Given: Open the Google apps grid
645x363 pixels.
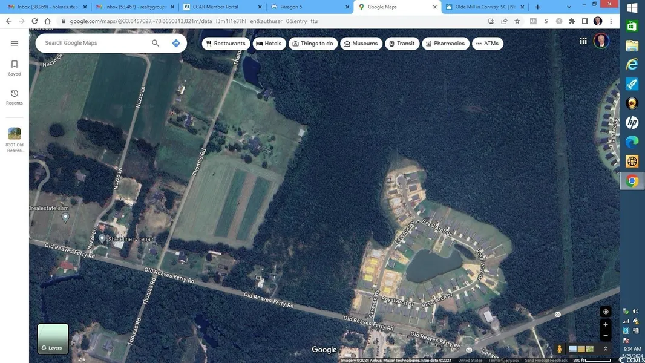Looking at the screenshot, I should pos(583,41).
